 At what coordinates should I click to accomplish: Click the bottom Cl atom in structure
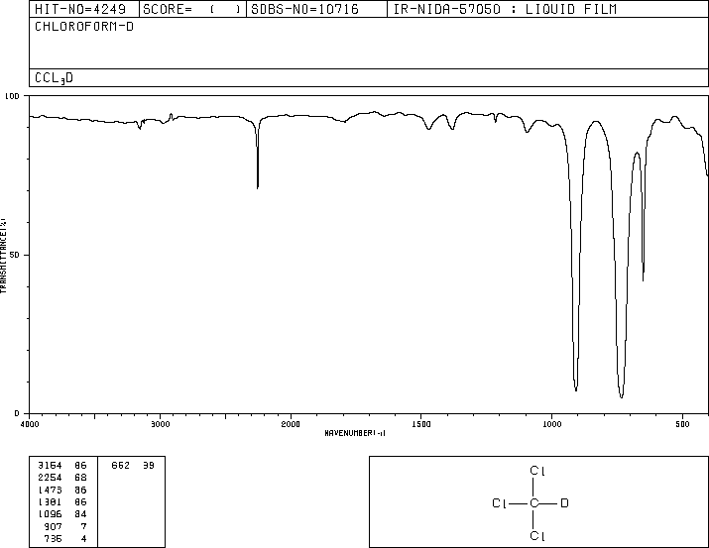tap(537, 536)
